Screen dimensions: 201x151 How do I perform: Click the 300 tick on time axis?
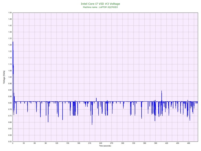122,143
